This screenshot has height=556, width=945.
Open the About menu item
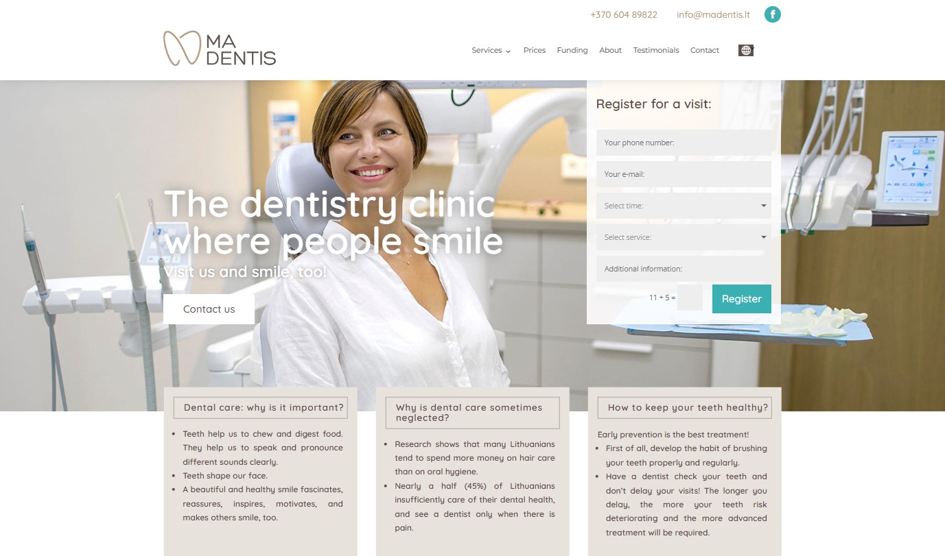coord(610,50)
